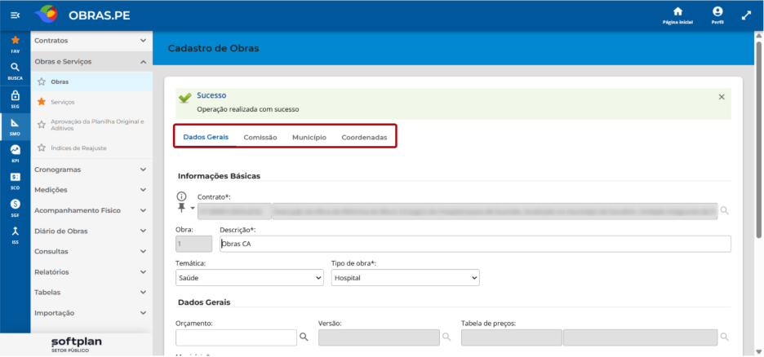Open the Temática dropdown

(250, 278)
